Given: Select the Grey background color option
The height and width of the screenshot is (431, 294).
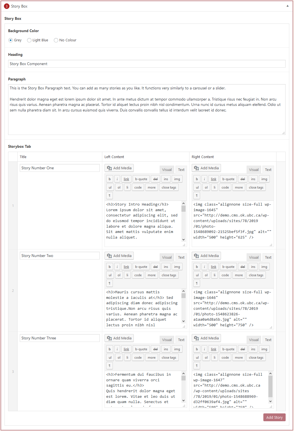Looking at the screenshot, I should [11, 40].
